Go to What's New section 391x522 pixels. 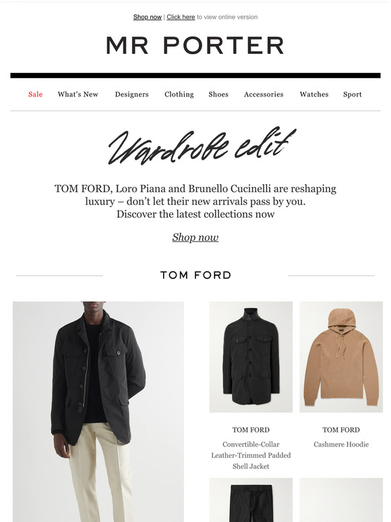(78, 94)
